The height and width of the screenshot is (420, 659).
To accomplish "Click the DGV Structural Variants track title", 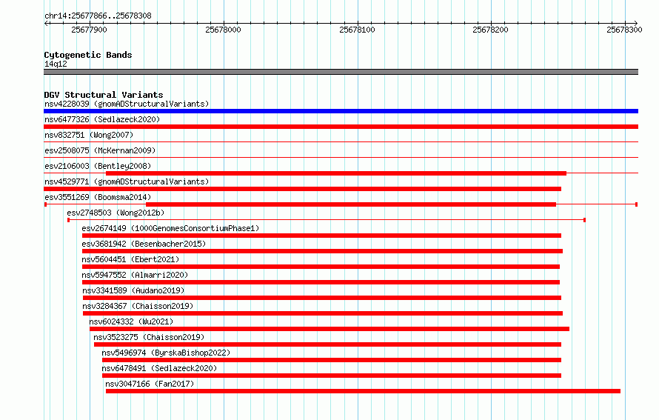I will [x=104, y=95].
